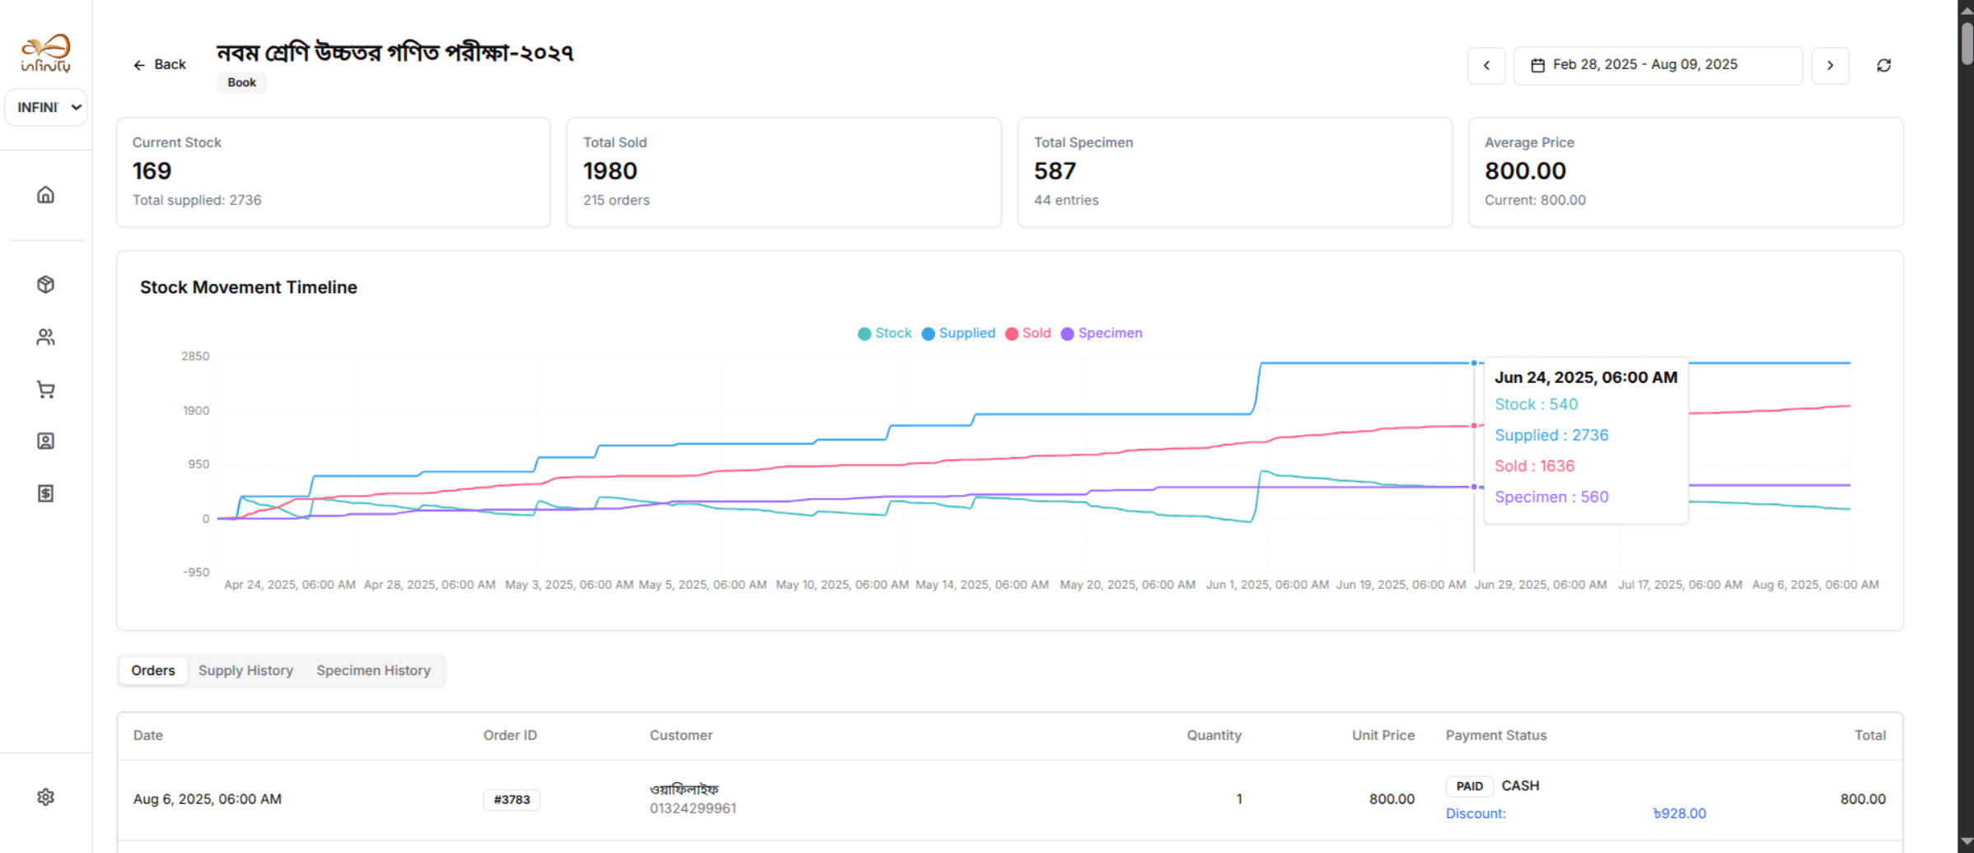Open the shopping cart orders icon
Image resolution: width=1974 pixels, height=853 pixels.
[x=46, y=389]
